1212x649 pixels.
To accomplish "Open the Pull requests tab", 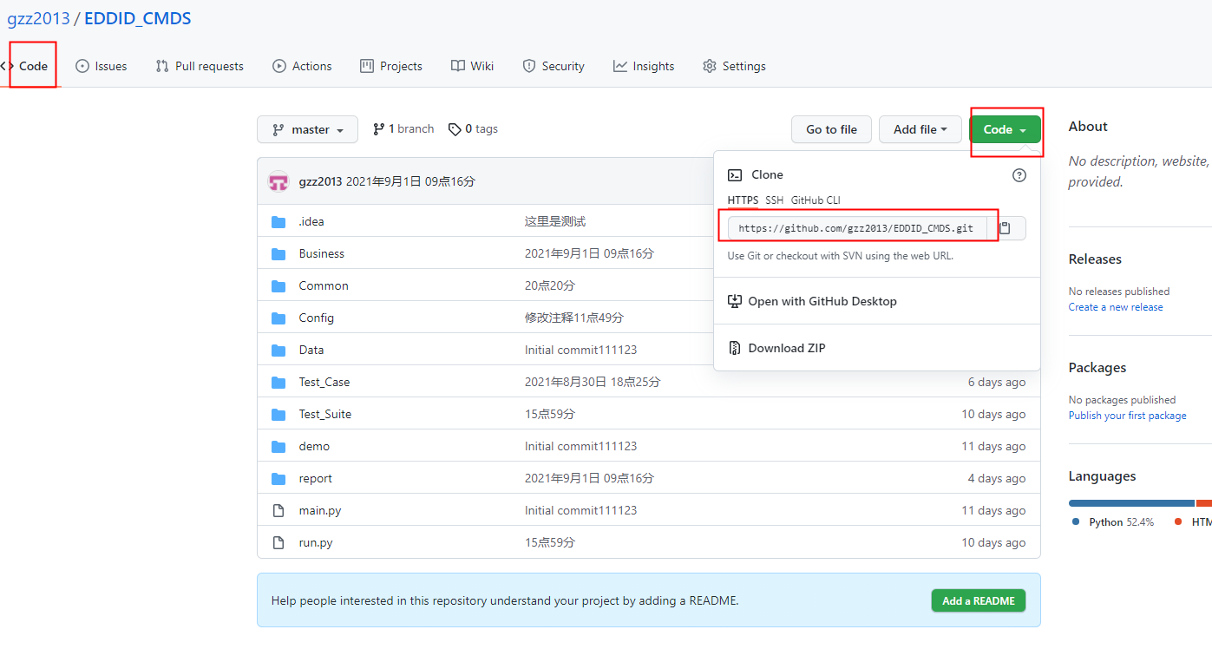I will [200, 66].
